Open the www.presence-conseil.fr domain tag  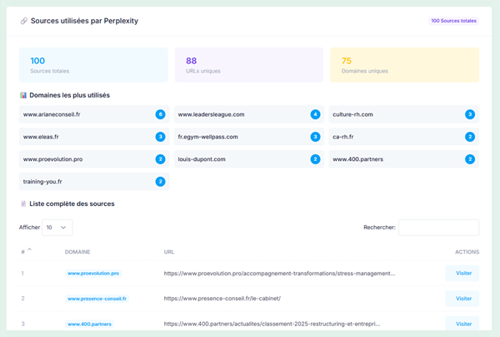(x=97, y=299)
